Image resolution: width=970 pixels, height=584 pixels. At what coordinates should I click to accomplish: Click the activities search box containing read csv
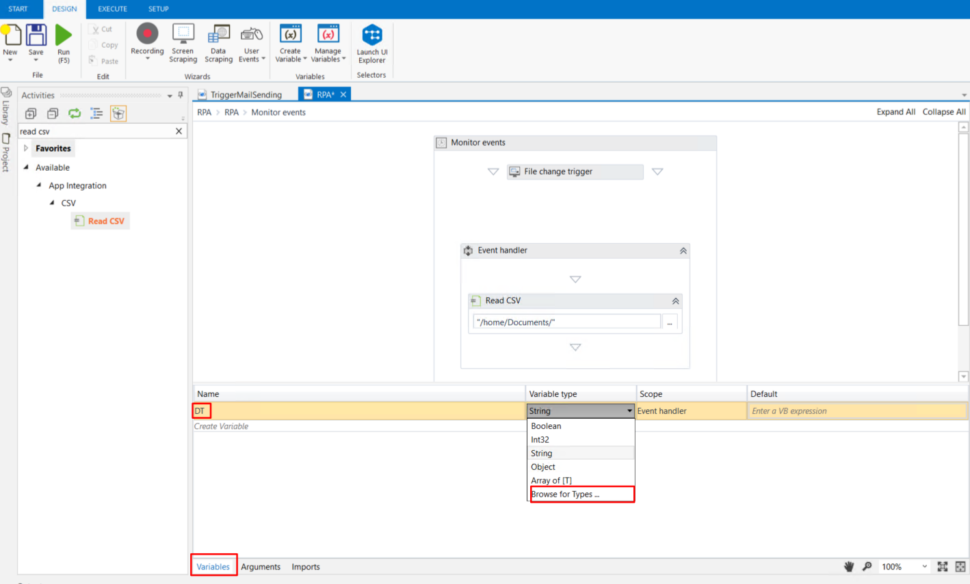coord(96,131)
